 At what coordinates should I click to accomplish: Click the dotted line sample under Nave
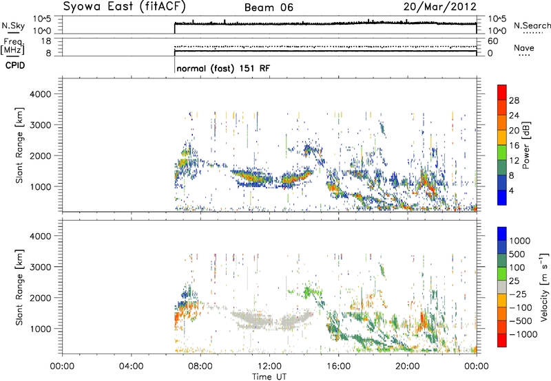524,55
